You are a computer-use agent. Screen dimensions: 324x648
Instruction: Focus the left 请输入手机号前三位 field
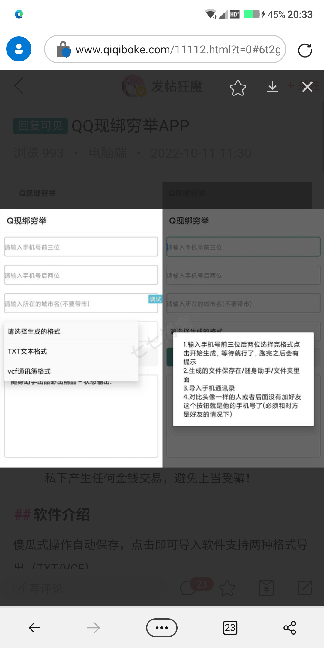coord(81,247)
